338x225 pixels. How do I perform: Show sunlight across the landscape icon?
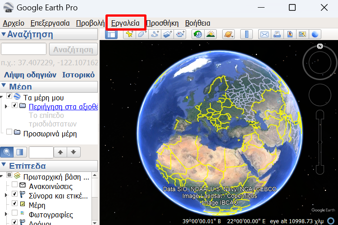click(210, 34)
